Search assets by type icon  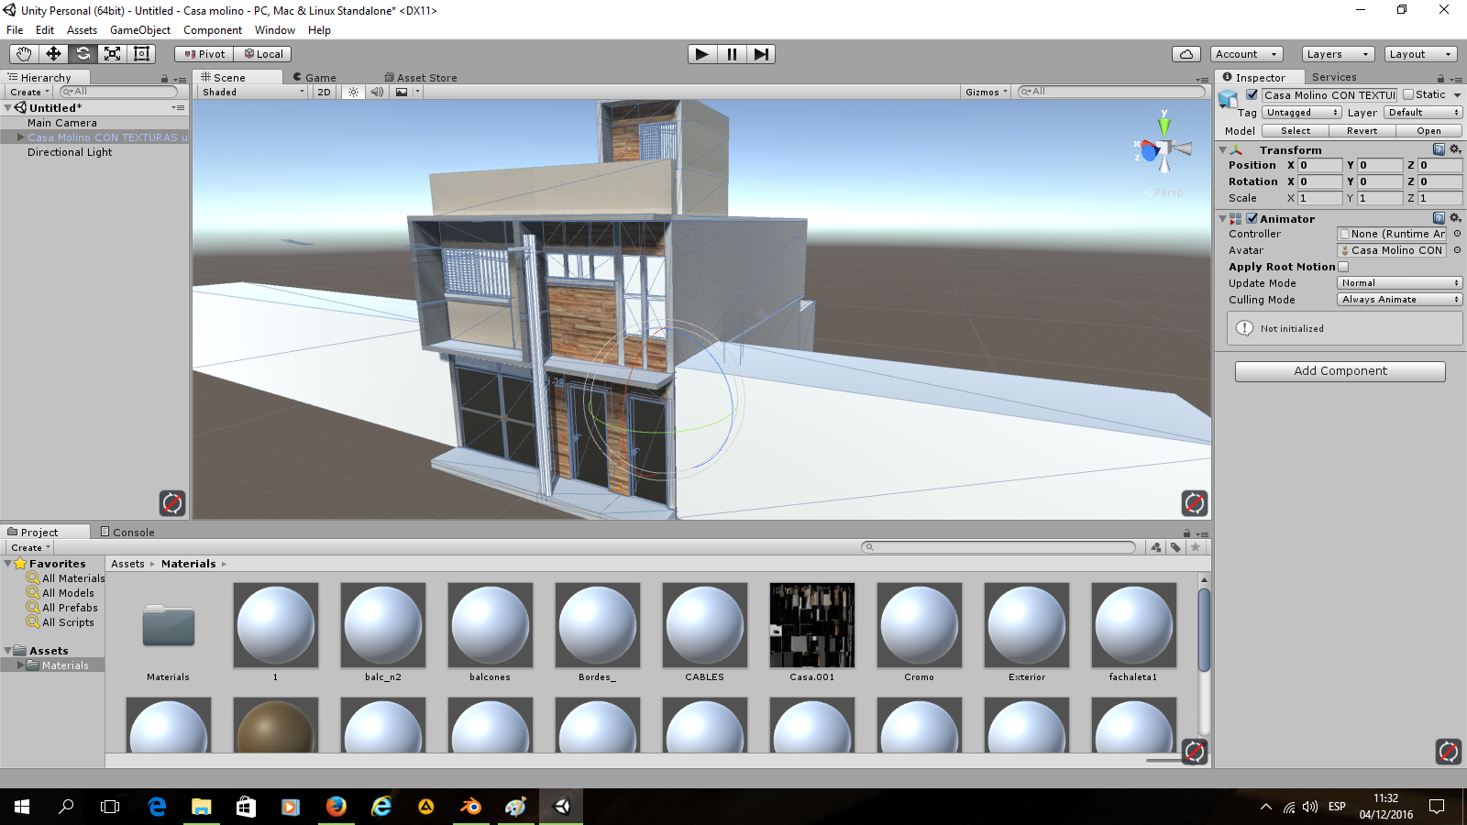pyautogui.click(x=1156, y=547)
